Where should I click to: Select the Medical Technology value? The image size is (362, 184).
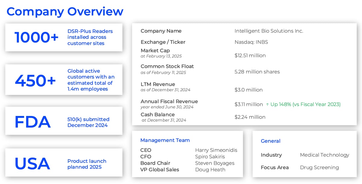pyautogui.click(x=325, y=155)
